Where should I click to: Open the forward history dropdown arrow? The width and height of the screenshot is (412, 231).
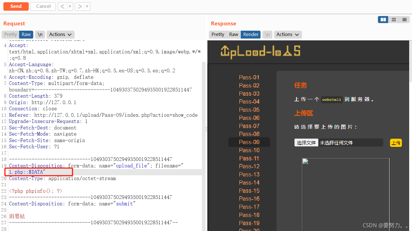(87, 6)
